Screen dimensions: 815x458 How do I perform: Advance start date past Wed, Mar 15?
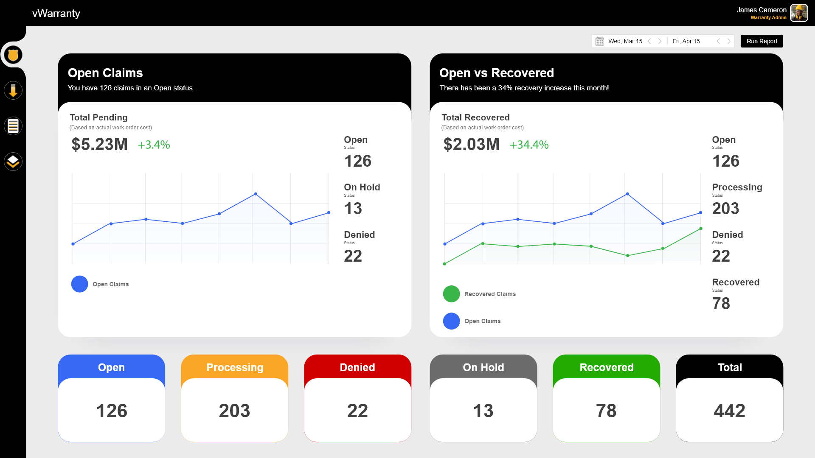pyautogui.click(x=660, y=41)
